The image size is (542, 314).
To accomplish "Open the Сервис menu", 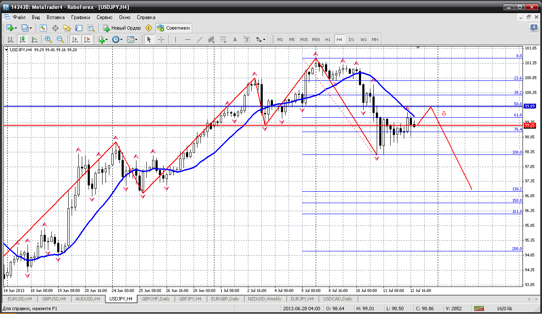I will coord(104,17).
